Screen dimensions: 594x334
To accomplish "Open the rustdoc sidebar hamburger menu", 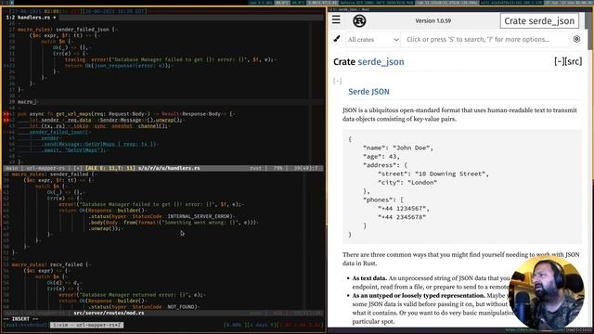I will pyautogui.click(x=336, y=19).
